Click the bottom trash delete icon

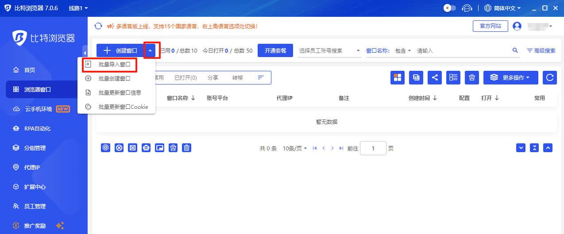[187, 148]
